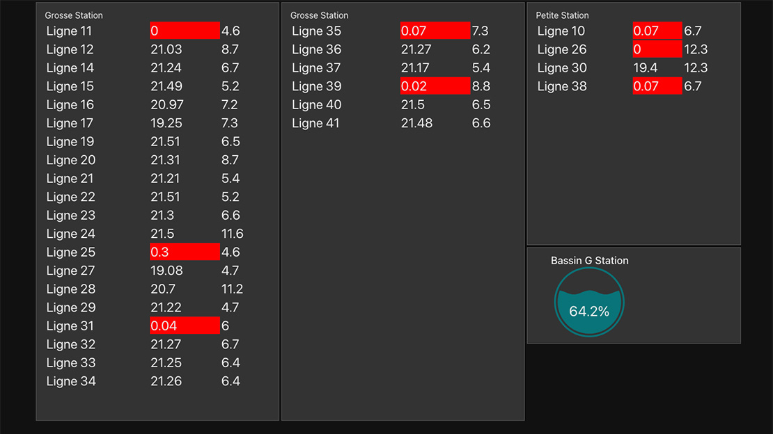Image resolution: width=773 pixels, height=434 pixels.
Task: Click the red 0 alert for Ligne 26
Action: click(657, 49)
